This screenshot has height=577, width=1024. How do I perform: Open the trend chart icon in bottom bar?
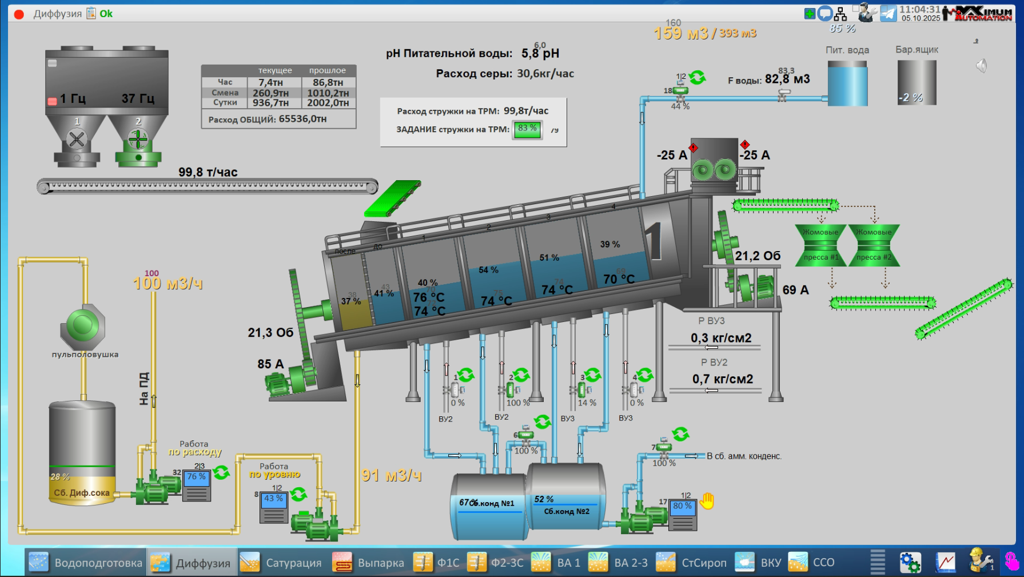[945, 562]
